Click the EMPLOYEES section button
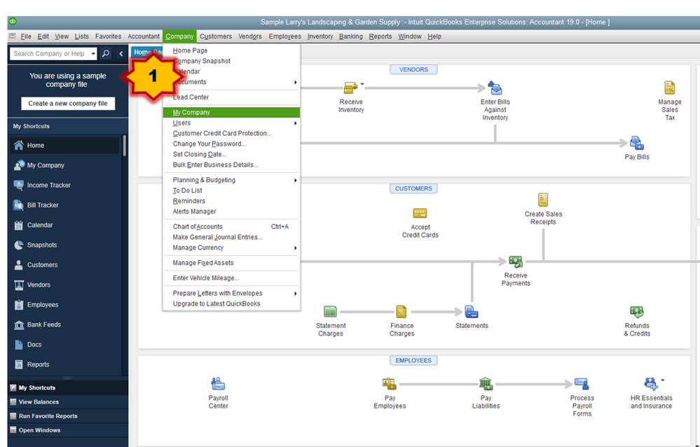Viewport: 700px width, 447px height. click(x=413, y=360)
